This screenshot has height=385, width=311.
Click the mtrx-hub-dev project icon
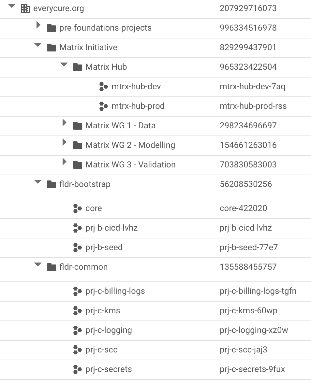tap(103, 87)
